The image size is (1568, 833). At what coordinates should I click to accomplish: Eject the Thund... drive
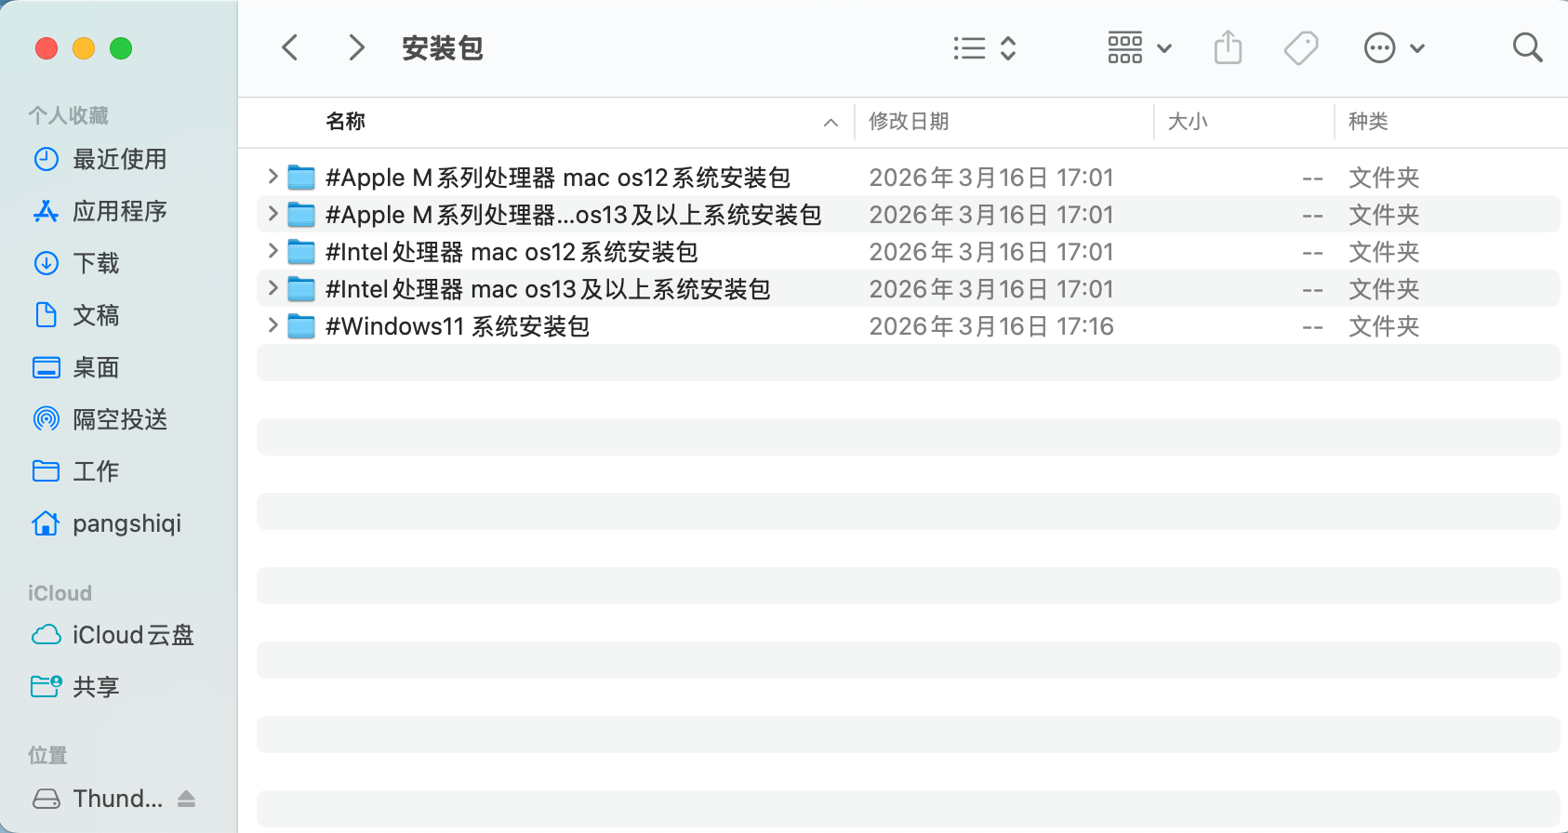click(x=186, y=799)
